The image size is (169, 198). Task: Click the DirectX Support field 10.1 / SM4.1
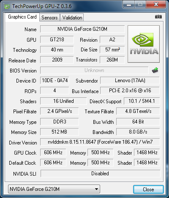tap(142, 101)
